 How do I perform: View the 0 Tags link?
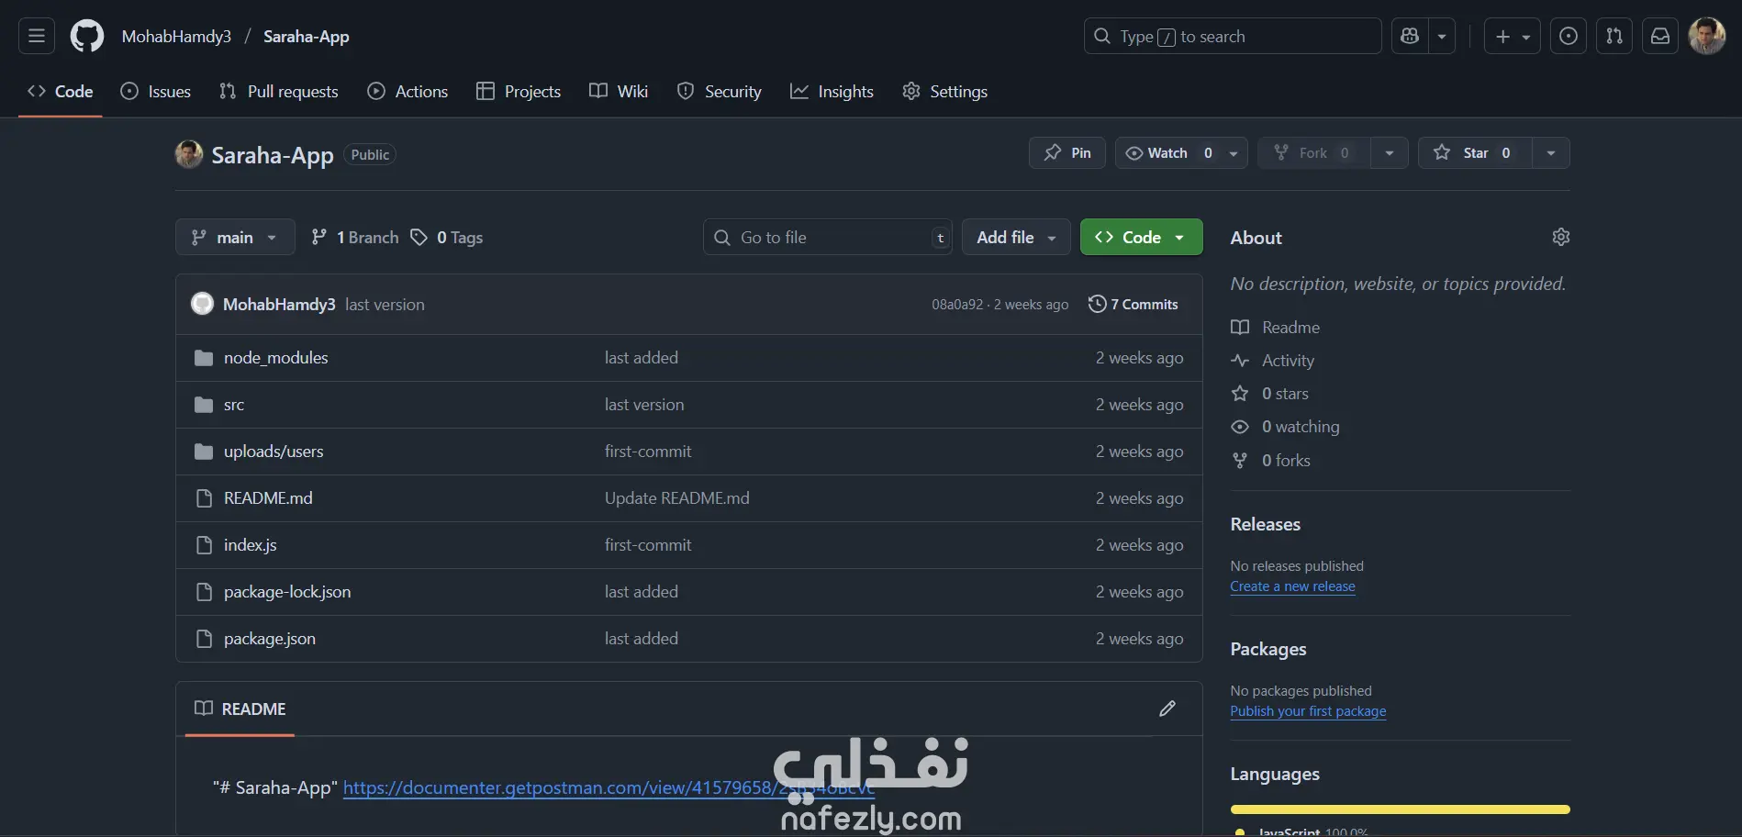(447, 237)
